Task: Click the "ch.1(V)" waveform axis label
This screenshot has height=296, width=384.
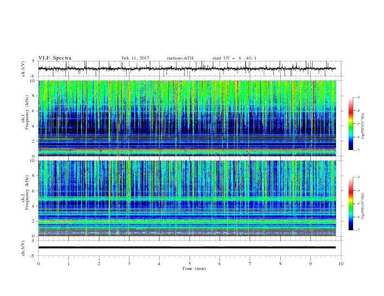Action: click(23, 69)
